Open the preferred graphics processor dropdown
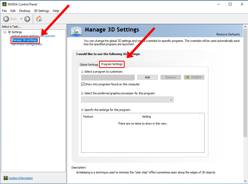Viewport: 248px width, 184px height. 127,99
